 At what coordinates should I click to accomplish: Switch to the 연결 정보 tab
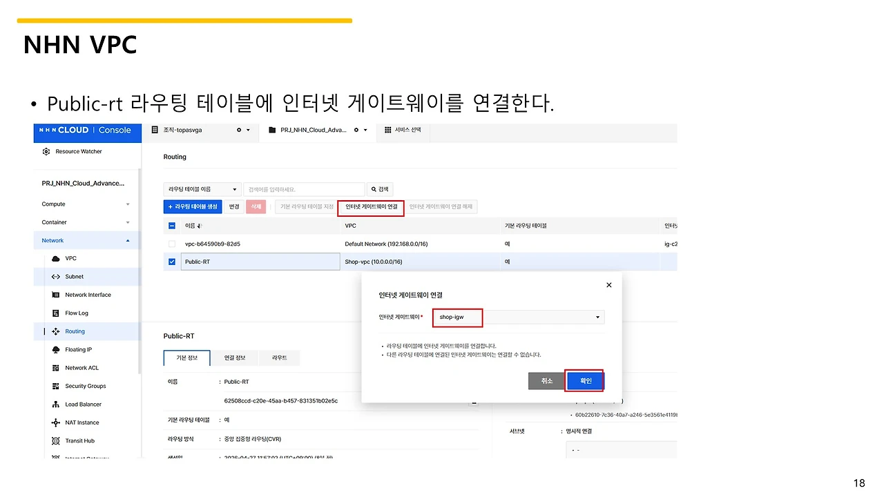[x=234, y=358]
